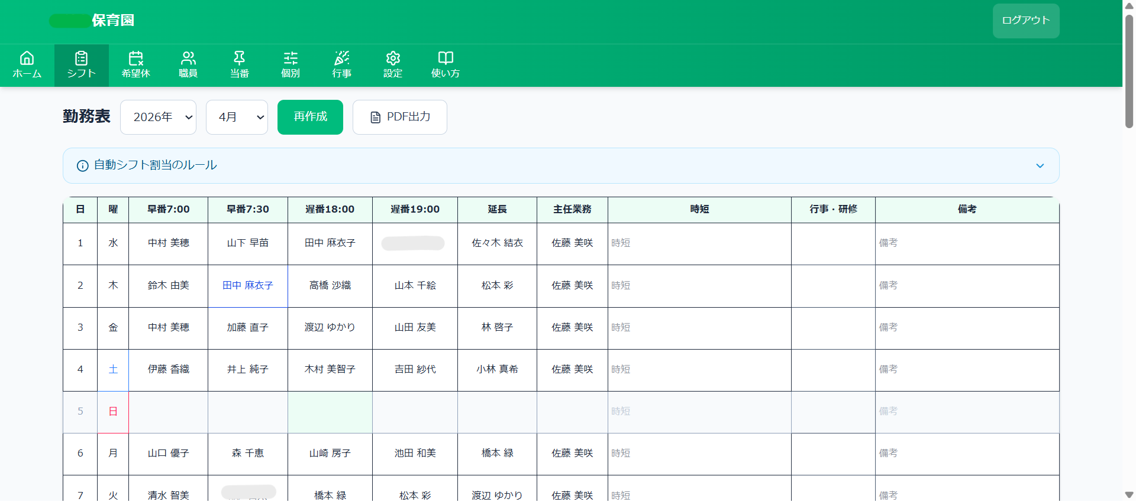Select 松本 彩 in day 2 延長
This screenshot has width=1136, height=502.
click(x=497, y=286)
